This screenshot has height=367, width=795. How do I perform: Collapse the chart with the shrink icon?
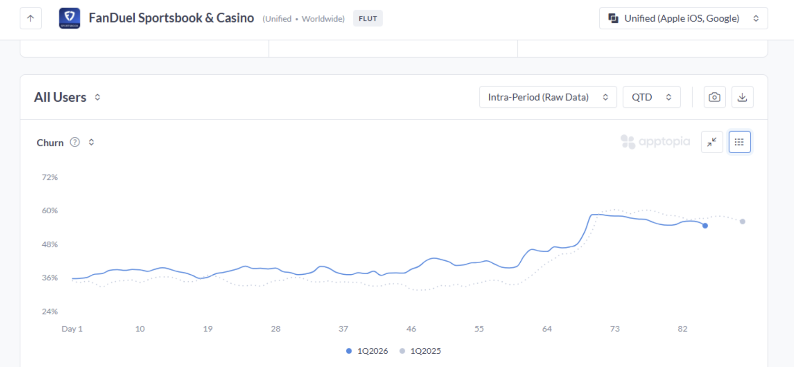coord(712,142)
